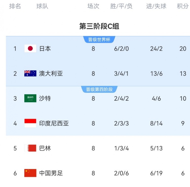Click the 晋级第四阶段 badge
This screenshot has width=190, height=187.
[99, 89]
